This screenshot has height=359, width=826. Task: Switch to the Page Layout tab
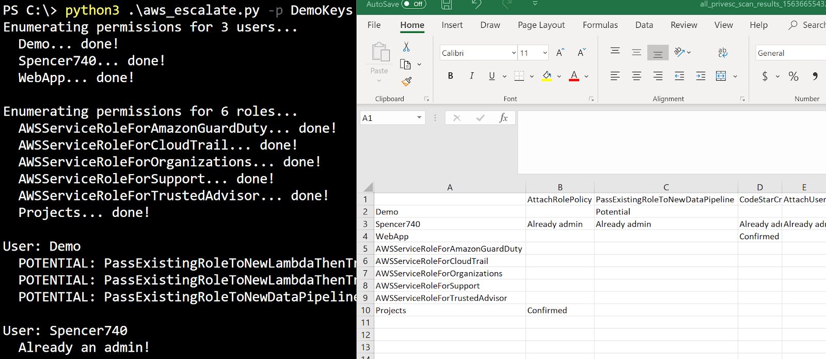541,25
